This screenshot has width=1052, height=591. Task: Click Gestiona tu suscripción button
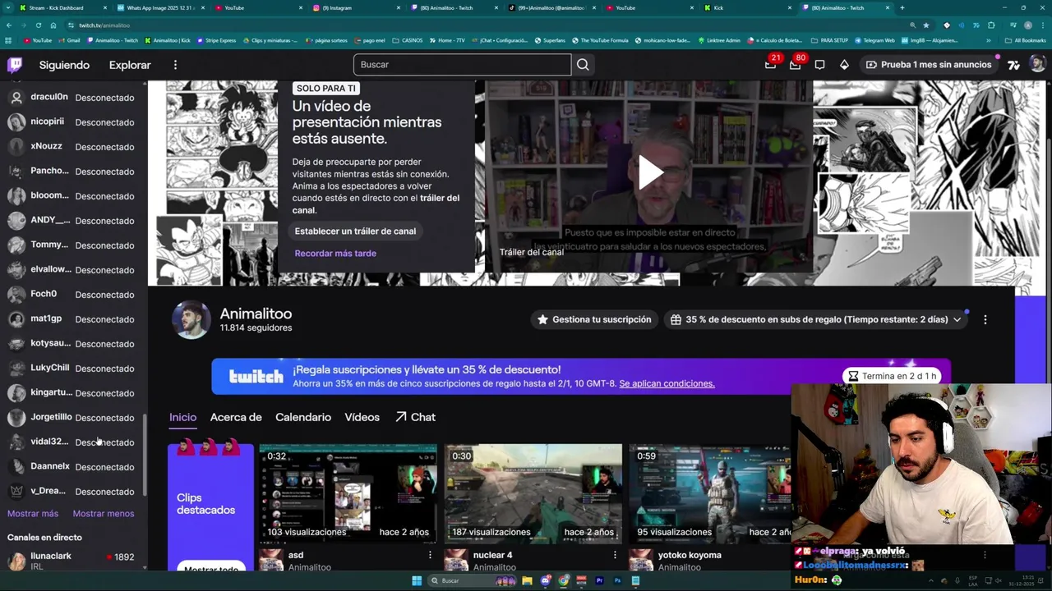(593, 319)
